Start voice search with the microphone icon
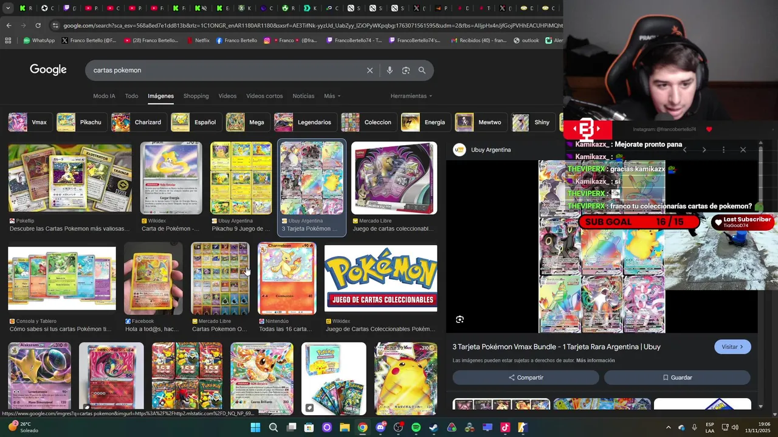 (390, 70)
